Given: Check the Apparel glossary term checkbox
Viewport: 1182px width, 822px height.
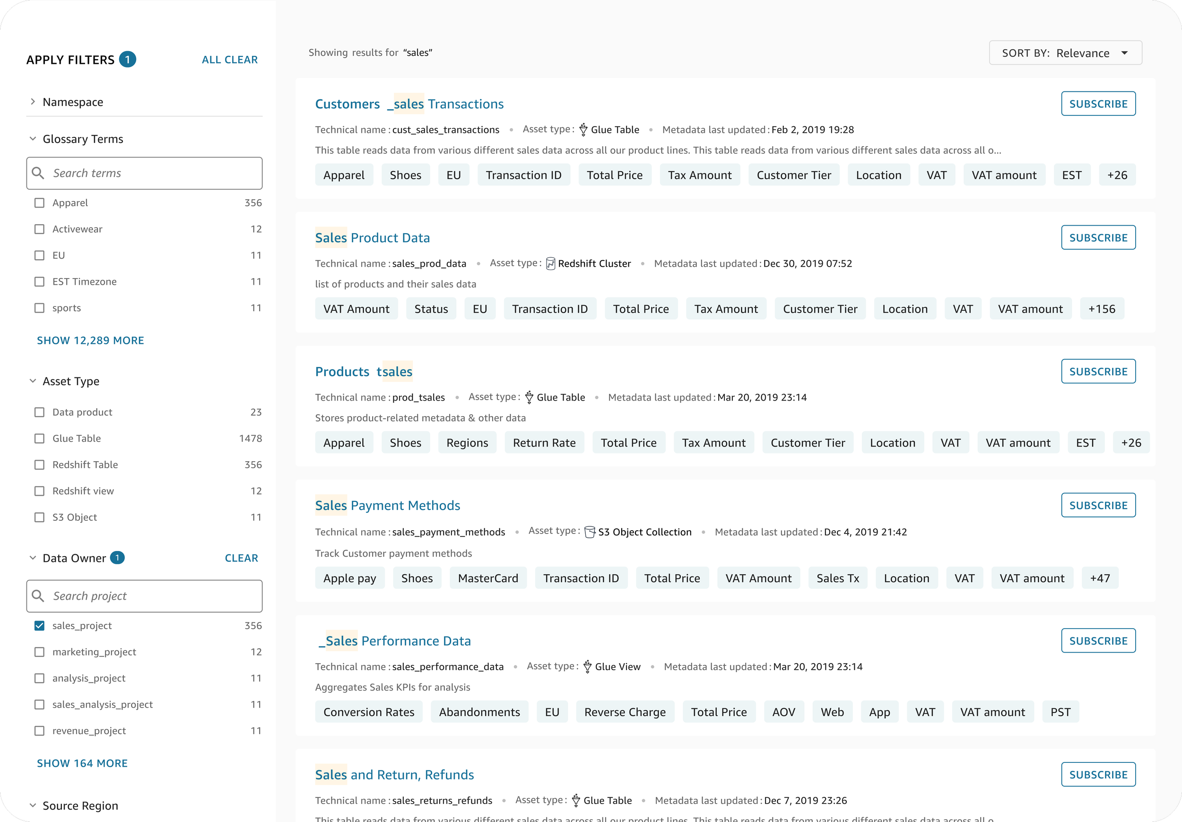Looking at the screenshot, I should pos(39,203).
